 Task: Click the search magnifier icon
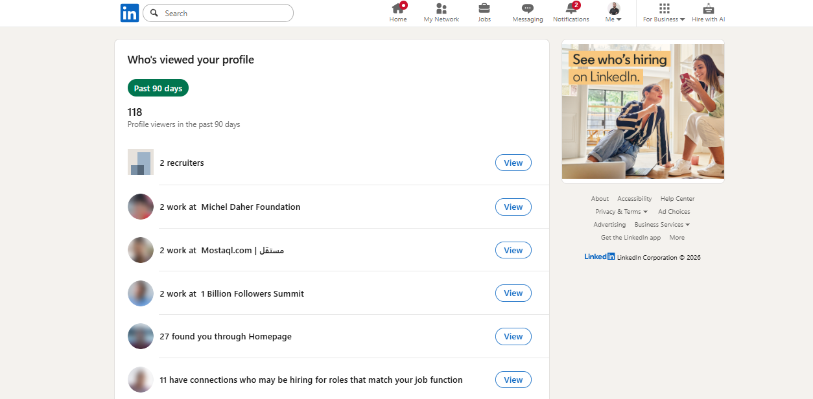point(154,13)
